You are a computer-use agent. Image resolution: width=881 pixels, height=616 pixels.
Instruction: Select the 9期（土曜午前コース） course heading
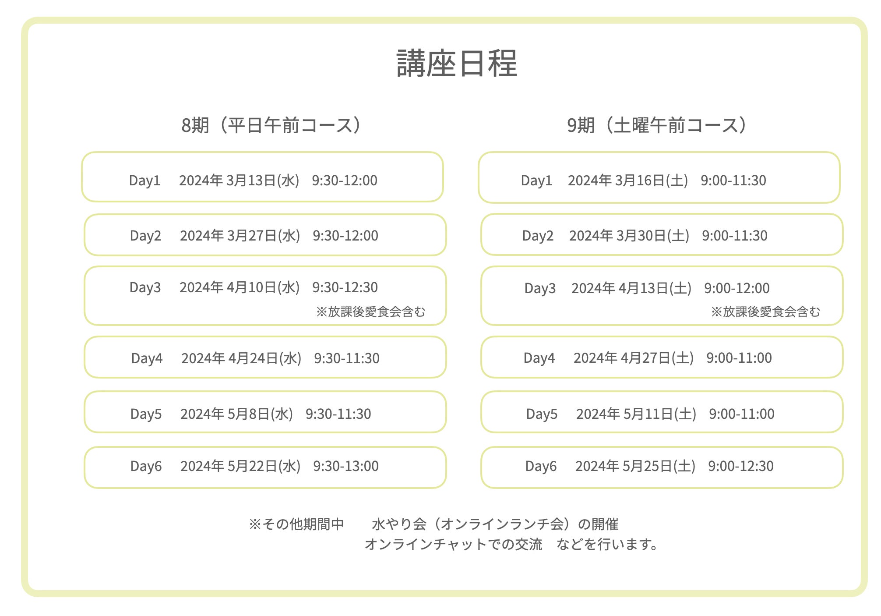coord(657,125)
